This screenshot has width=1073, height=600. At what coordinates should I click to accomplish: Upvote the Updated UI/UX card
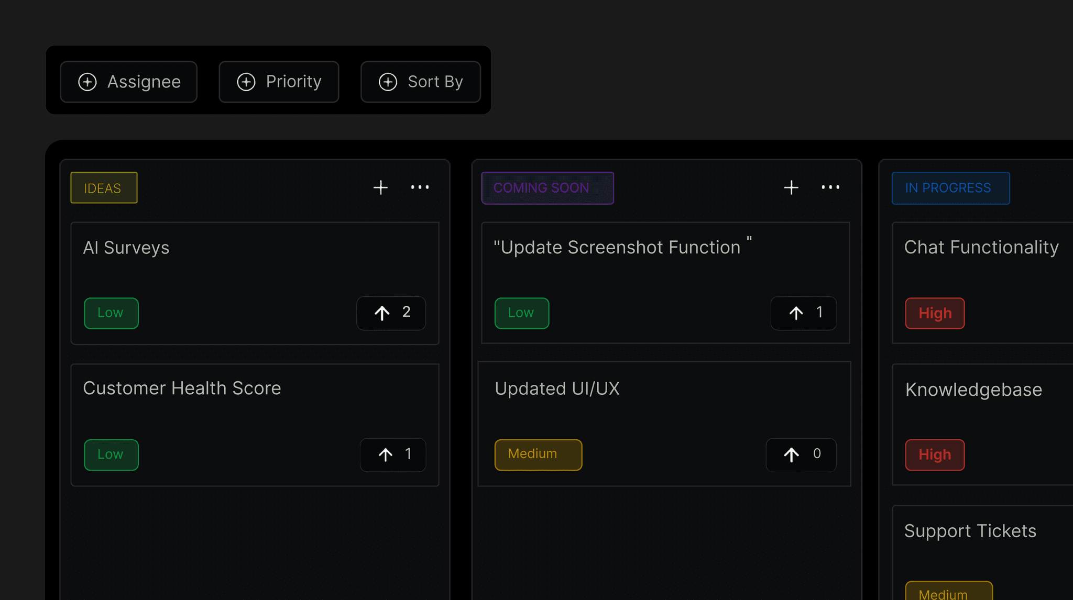point(801,454)
